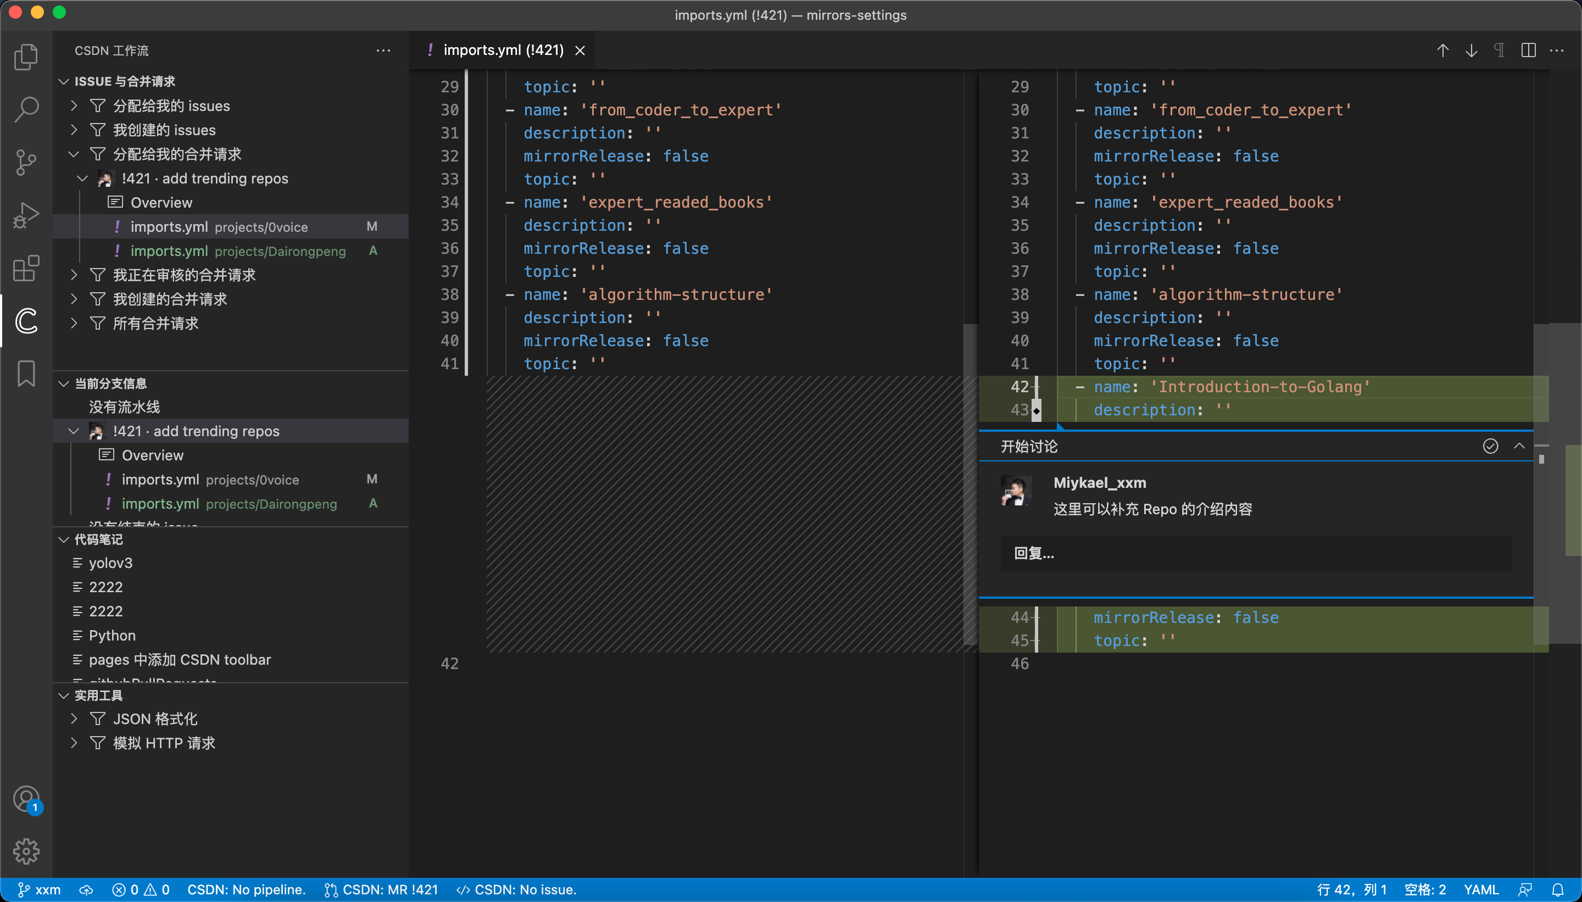Viewport: 1582px width, 902px height.
Task: Open the YAML language mode selector
Action: click(1481, 889)
